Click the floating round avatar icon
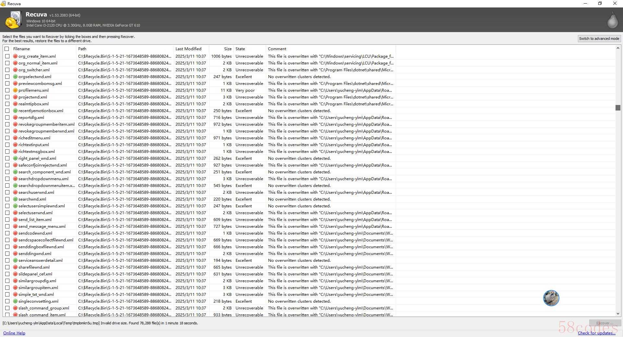This screenshot has height=337, width=623. pos(551,298)
